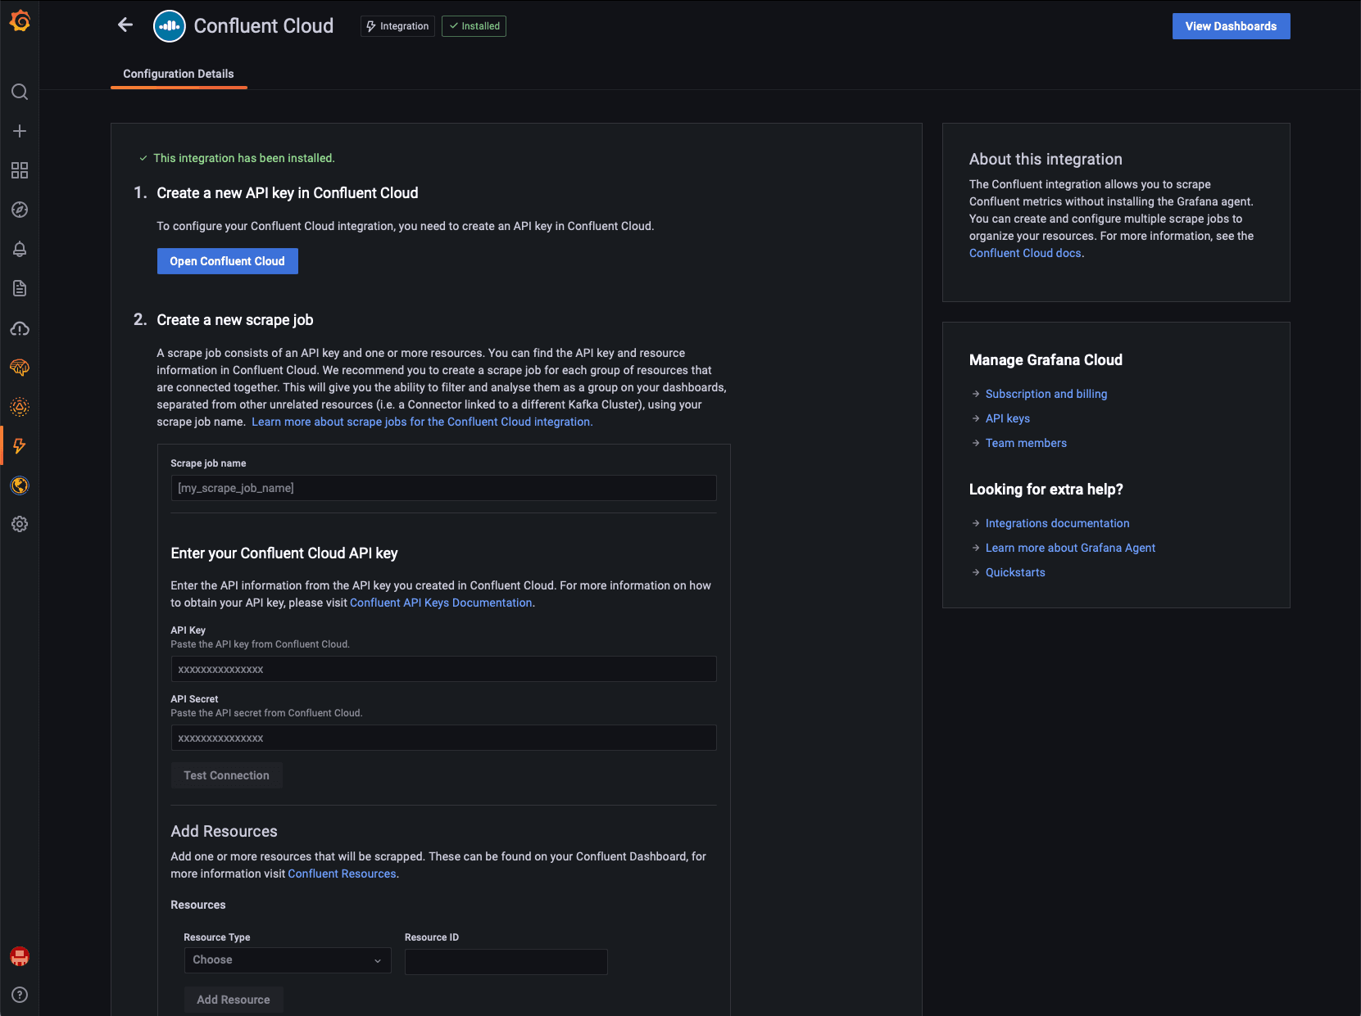Select the Configuration Details tab
Image resolution: width=1361 pixels, height=1016 pixels.
(x=179, y=74)
